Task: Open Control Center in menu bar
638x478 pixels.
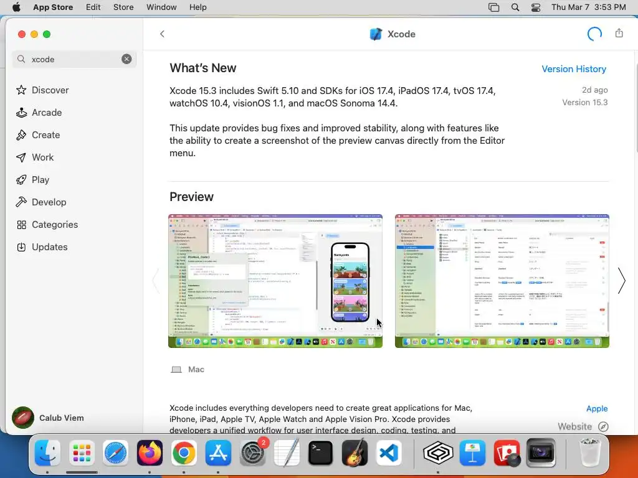Action: [x=535, y=7]
